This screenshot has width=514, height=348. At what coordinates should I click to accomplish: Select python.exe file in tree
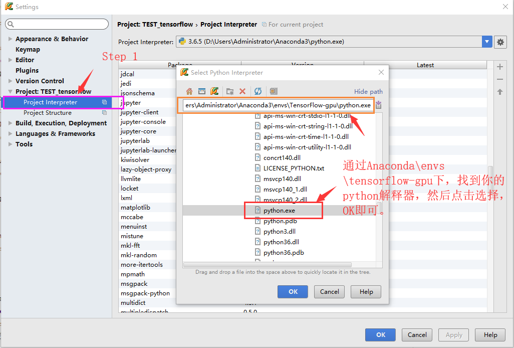[x=279, y=211]
